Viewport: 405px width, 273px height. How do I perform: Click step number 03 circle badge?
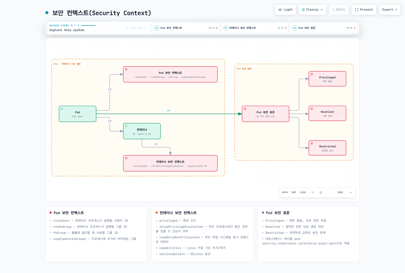click(x=295, y=28)
